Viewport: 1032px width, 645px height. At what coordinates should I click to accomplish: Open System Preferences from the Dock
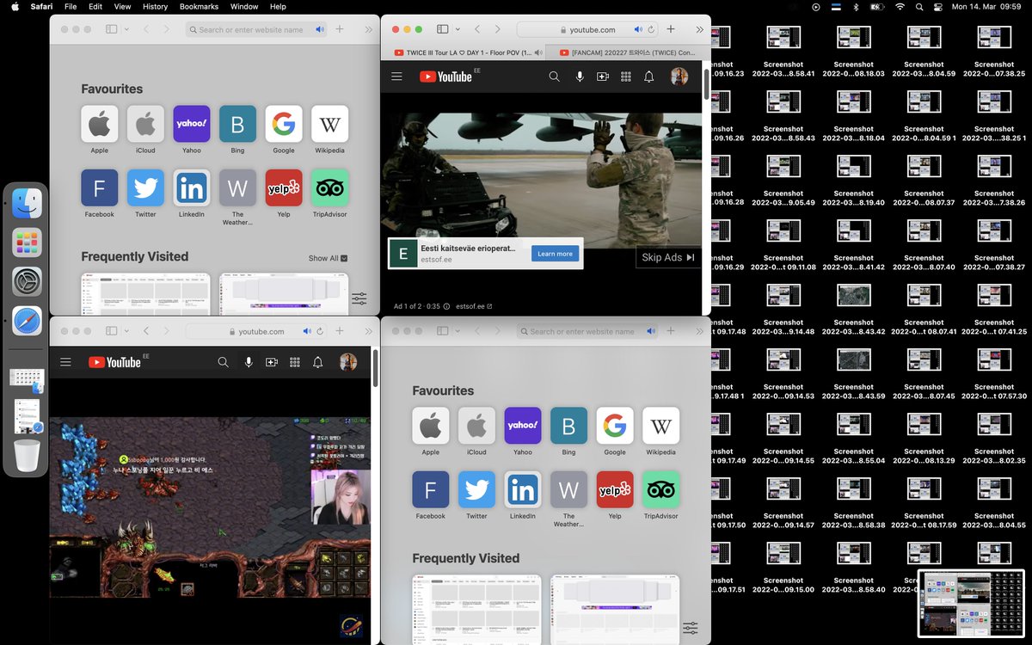27,281
